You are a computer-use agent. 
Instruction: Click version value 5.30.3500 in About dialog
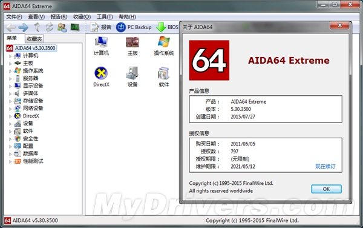click(x=241, y=109)
